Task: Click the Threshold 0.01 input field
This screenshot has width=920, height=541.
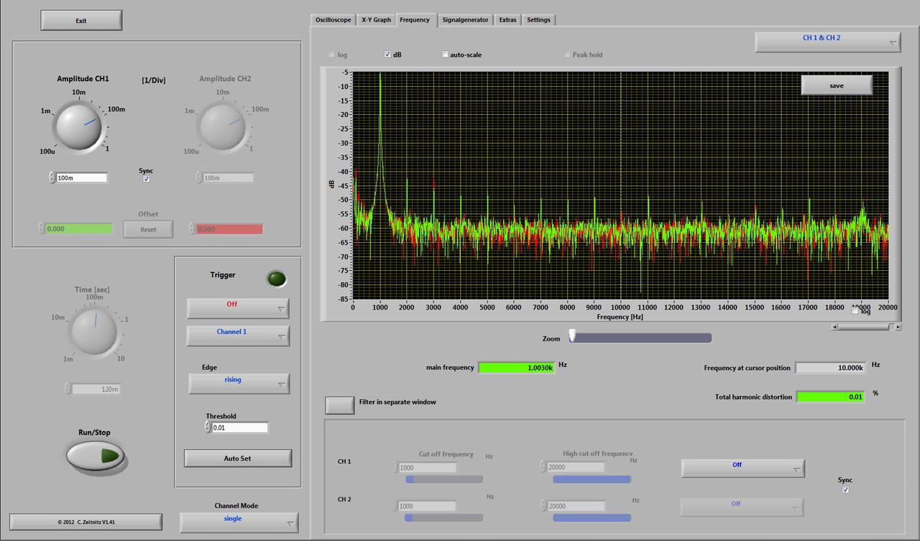Action: (x=239, y=427)
